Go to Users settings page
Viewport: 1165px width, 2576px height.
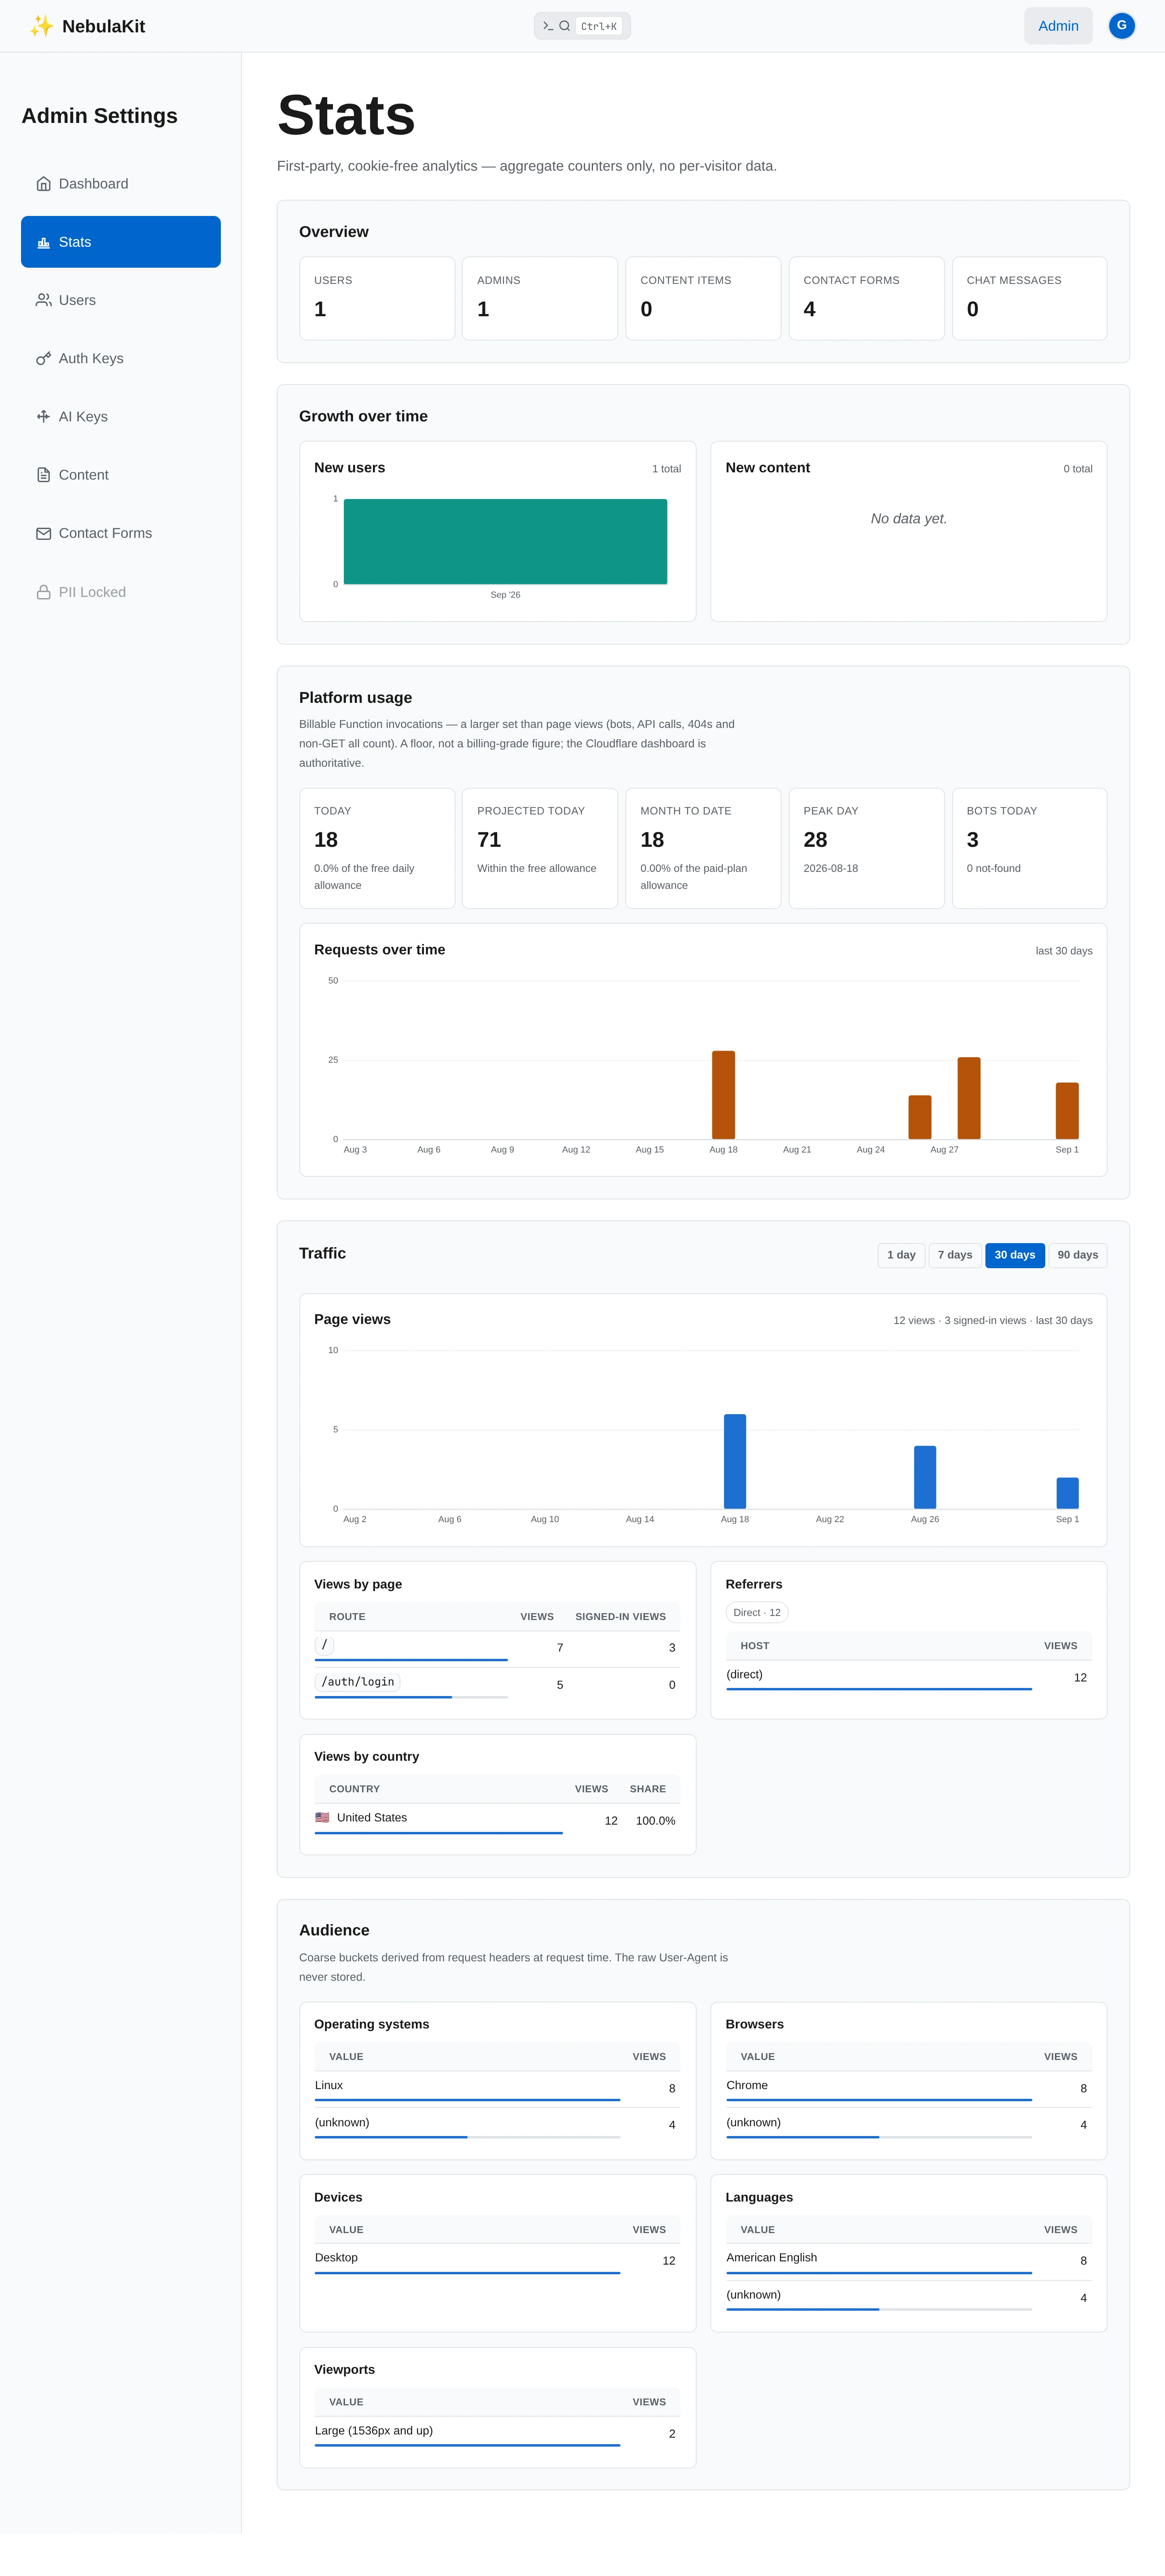(x=121, y=300)
